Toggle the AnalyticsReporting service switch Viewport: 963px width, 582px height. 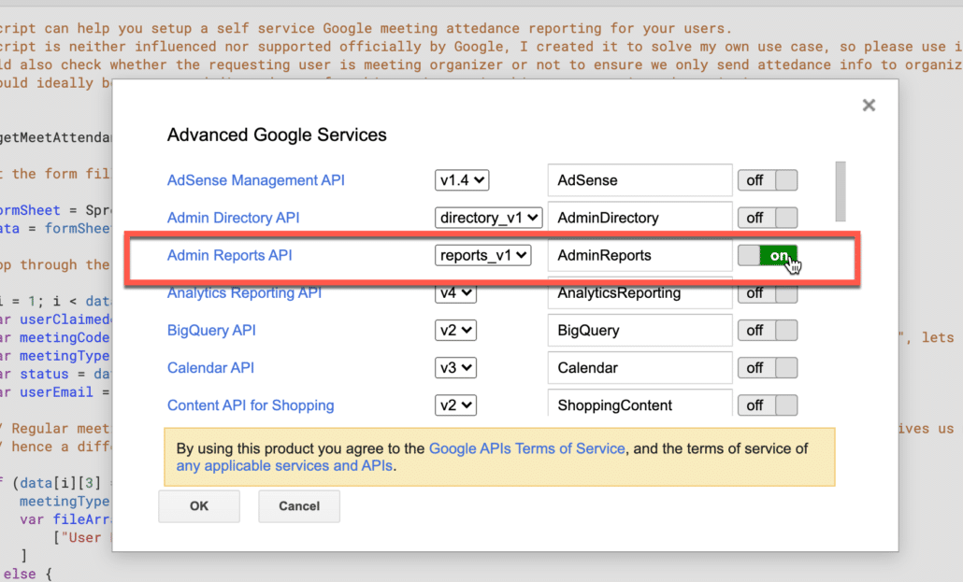(x=768, y=294)
